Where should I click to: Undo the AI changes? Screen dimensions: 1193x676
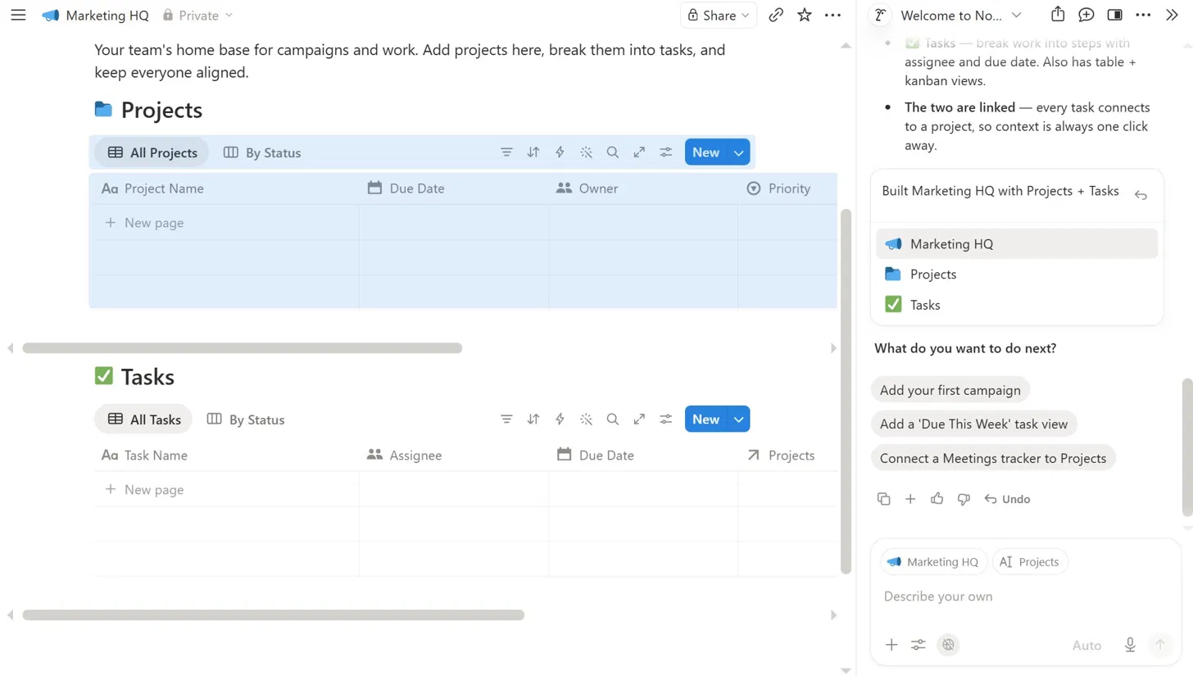(x=1007, y=499)
